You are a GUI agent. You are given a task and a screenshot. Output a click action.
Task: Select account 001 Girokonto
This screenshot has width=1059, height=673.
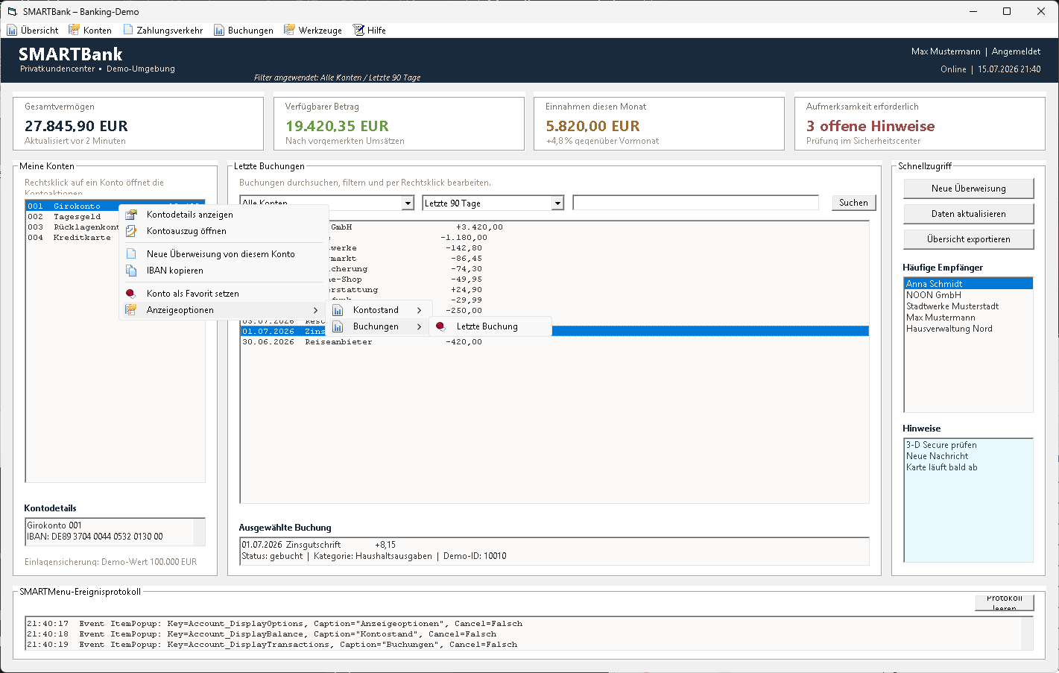coord(73,206)
